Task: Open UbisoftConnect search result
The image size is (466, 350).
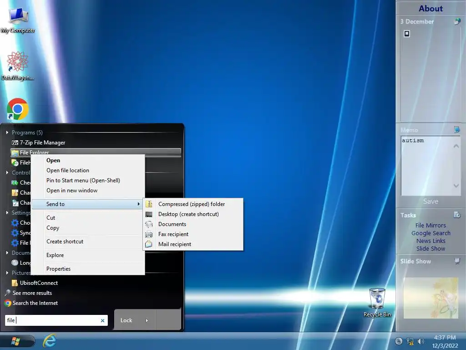Action: [39, 283]
